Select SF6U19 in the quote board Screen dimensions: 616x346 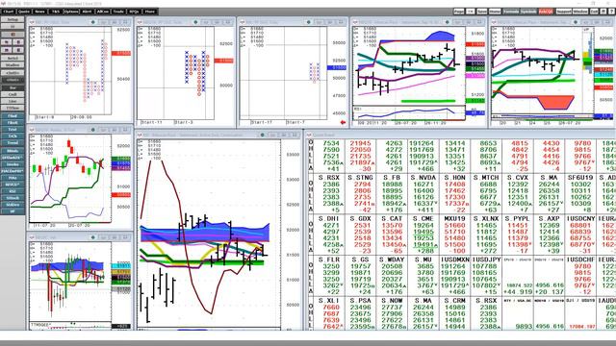pyautogui.click(x=580, y=178)
